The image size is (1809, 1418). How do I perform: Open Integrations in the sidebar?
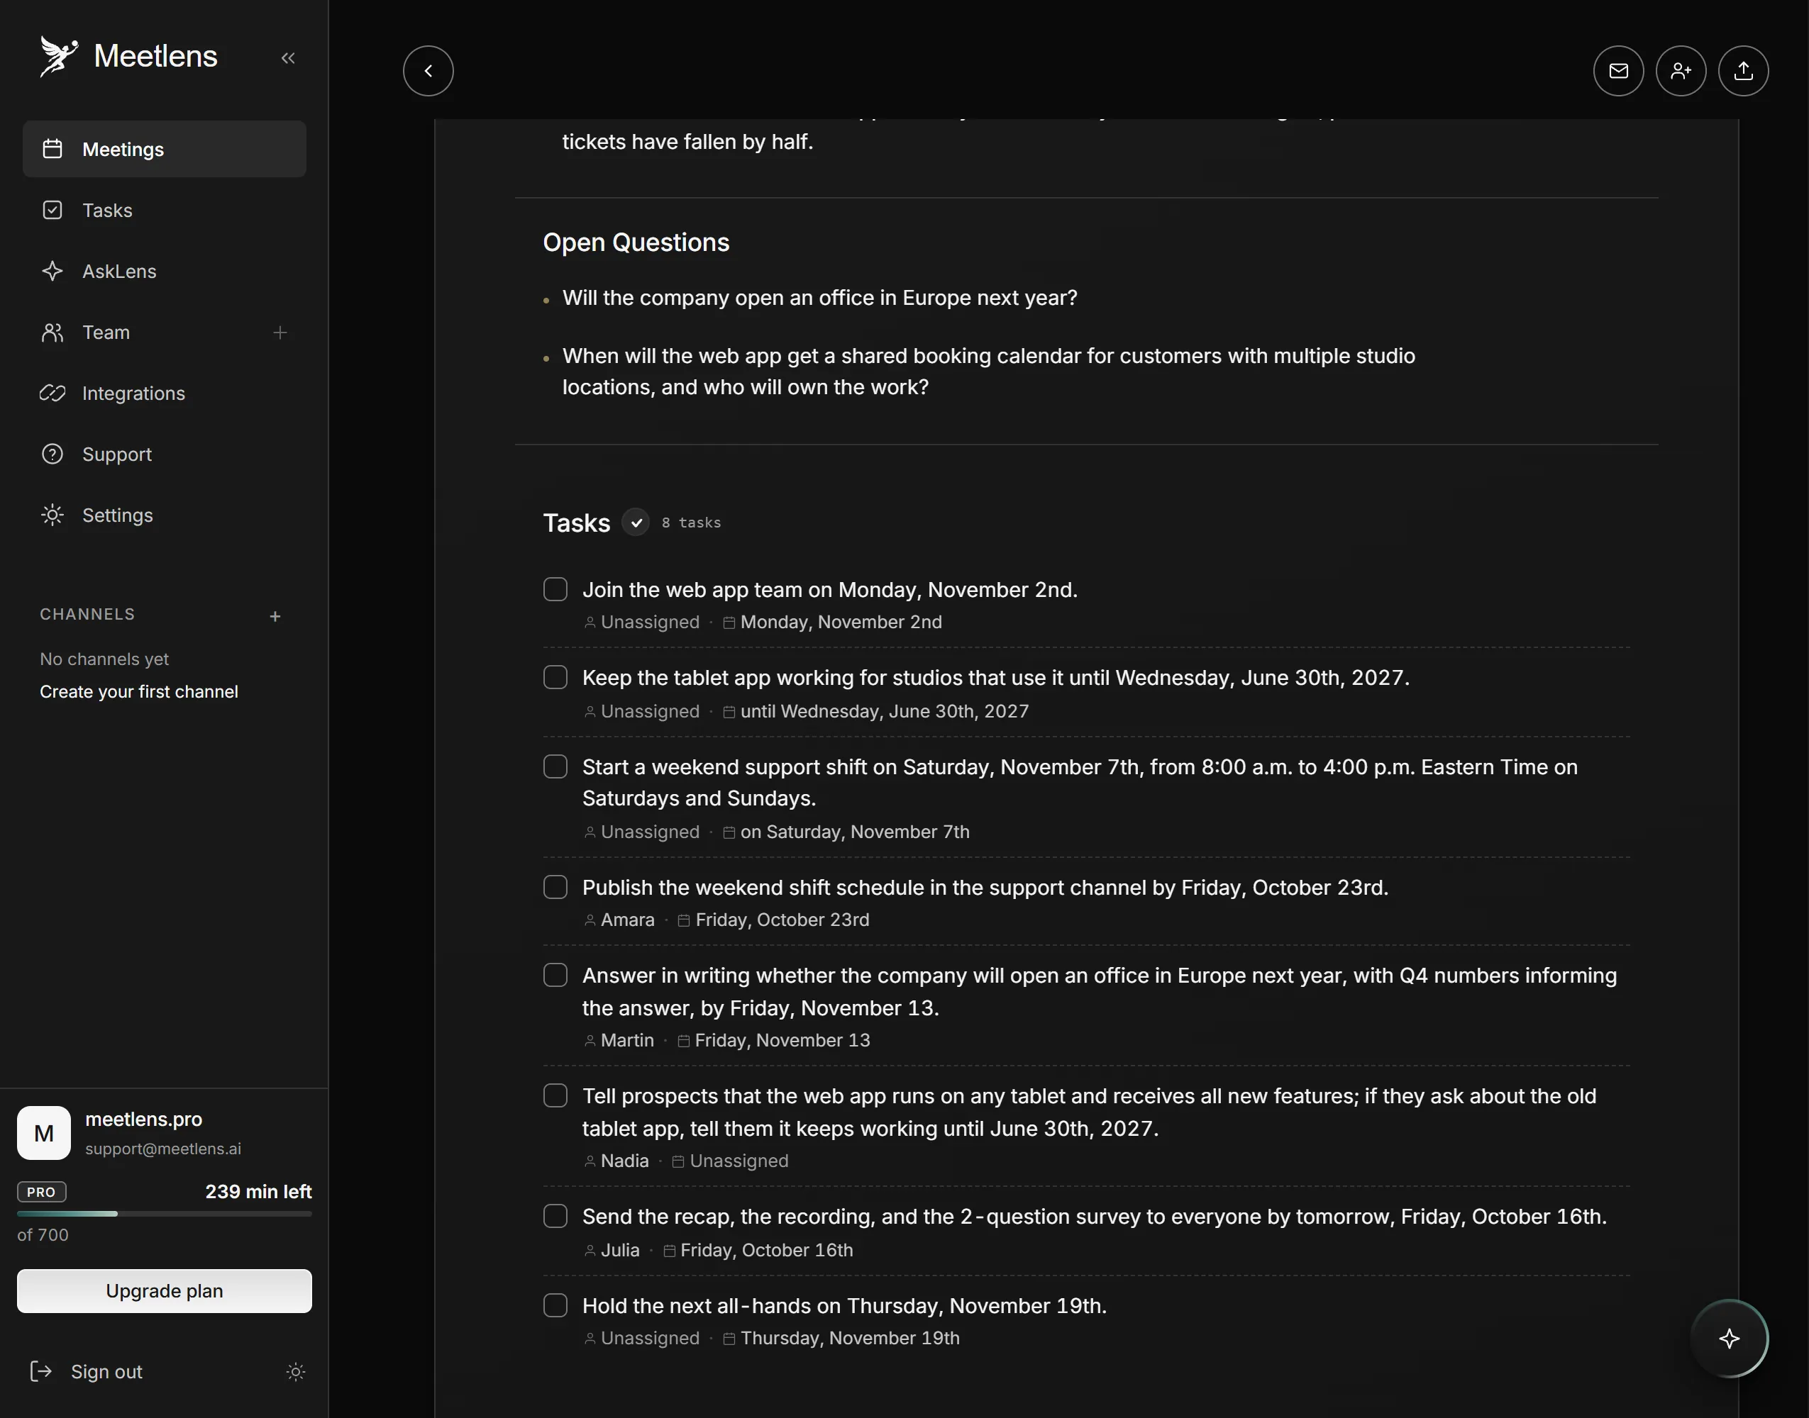coord(165,393)
